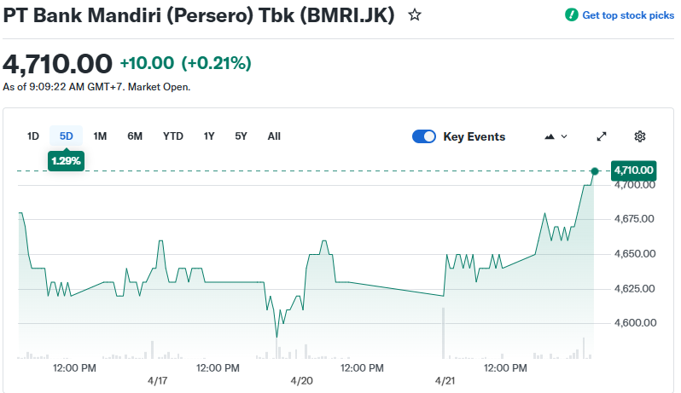Click the chart type mountain icon
This screenshot has width=681, height=393.
point(550,136)
